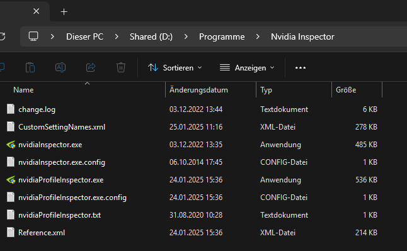Click the share icon in toolbar
Screen dimensions: 407x251
(91, 68)
